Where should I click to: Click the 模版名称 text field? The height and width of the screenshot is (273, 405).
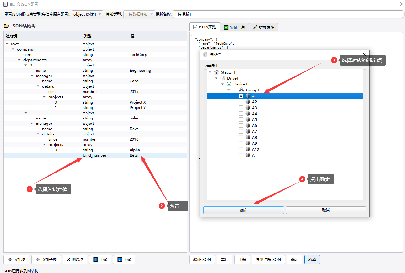pos(287,14)
